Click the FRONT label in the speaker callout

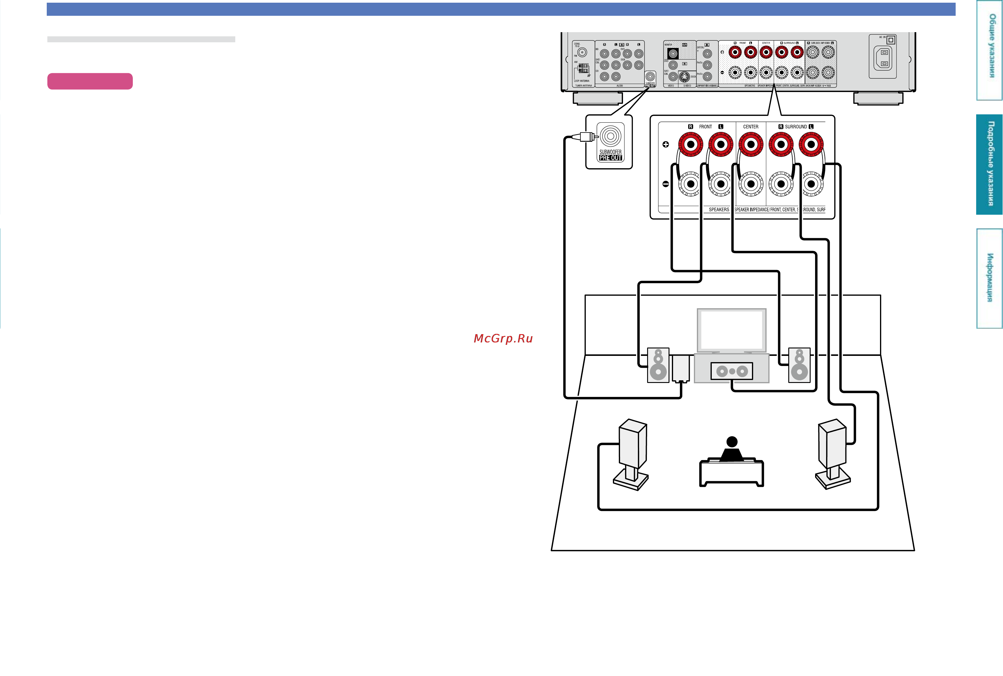tap(705, 127)
